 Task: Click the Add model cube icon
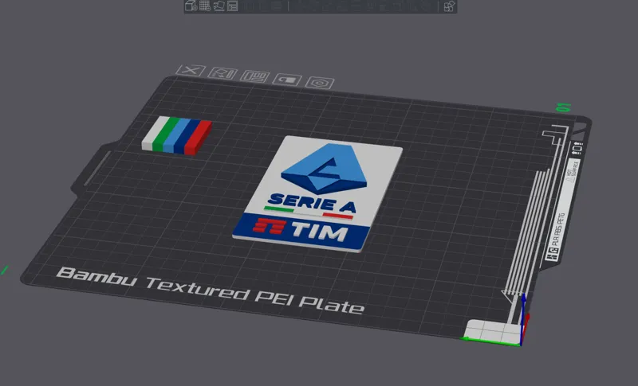tap(191, 6)
